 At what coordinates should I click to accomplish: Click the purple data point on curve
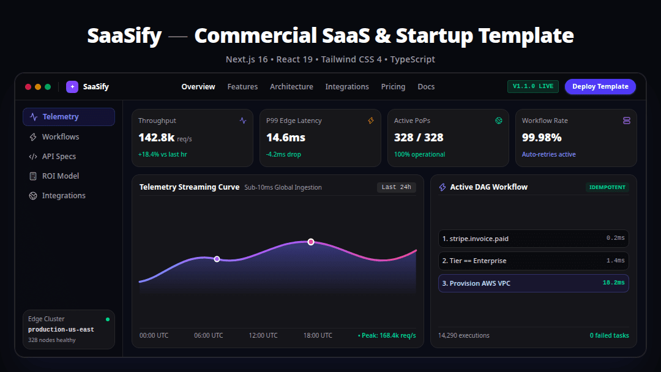click(x=217, y=259)
